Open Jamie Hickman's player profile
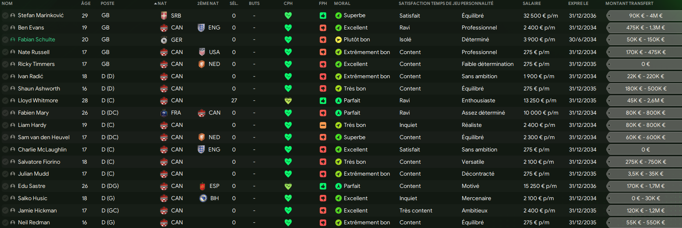 [37, 210]
